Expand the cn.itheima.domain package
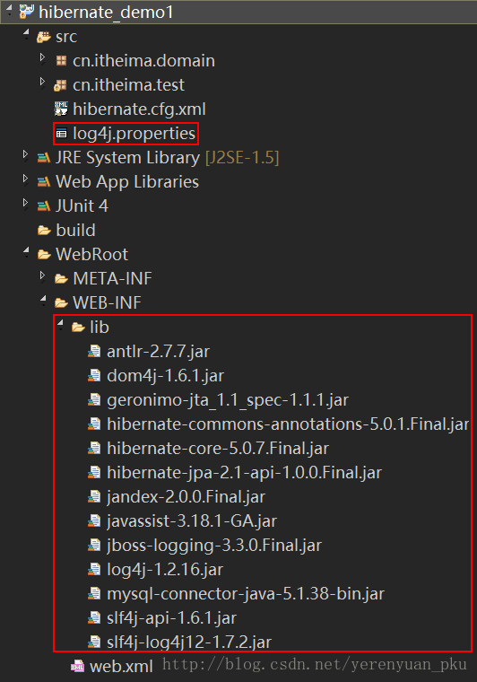Viewport: 477px width, 682px height. [x=42, y=57]
